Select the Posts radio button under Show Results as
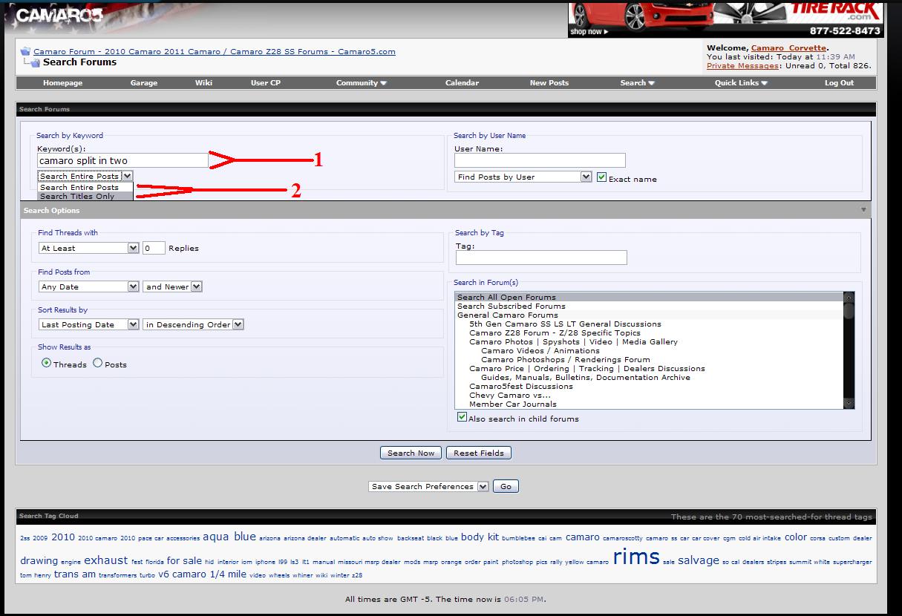This screenshot has height=616, width=902. (x=97, y=364)
